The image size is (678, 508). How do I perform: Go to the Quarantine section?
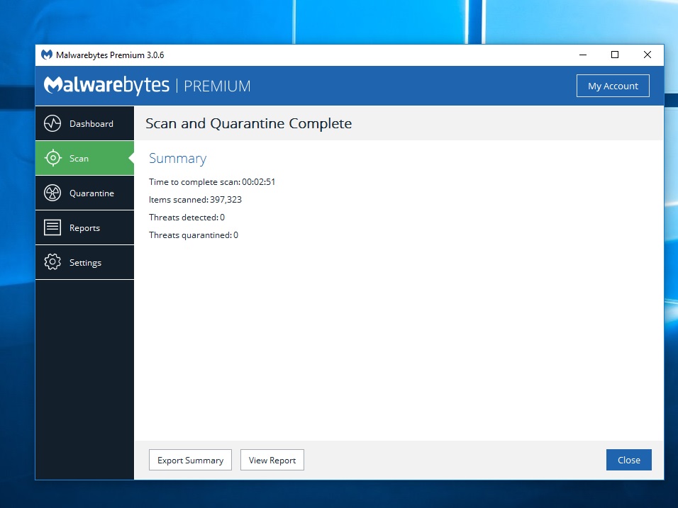click(85, 193)
